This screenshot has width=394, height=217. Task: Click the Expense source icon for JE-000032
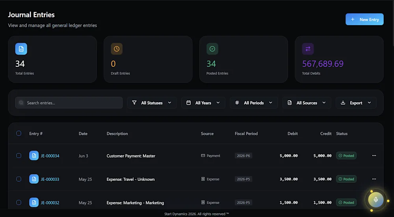point(203,202)
